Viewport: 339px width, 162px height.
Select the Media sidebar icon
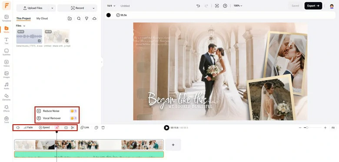[x=6, y=30]
